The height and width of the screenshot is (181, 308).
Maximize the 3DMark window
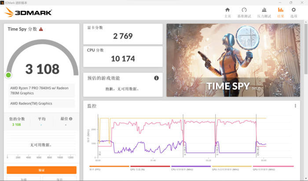[291, 2]
